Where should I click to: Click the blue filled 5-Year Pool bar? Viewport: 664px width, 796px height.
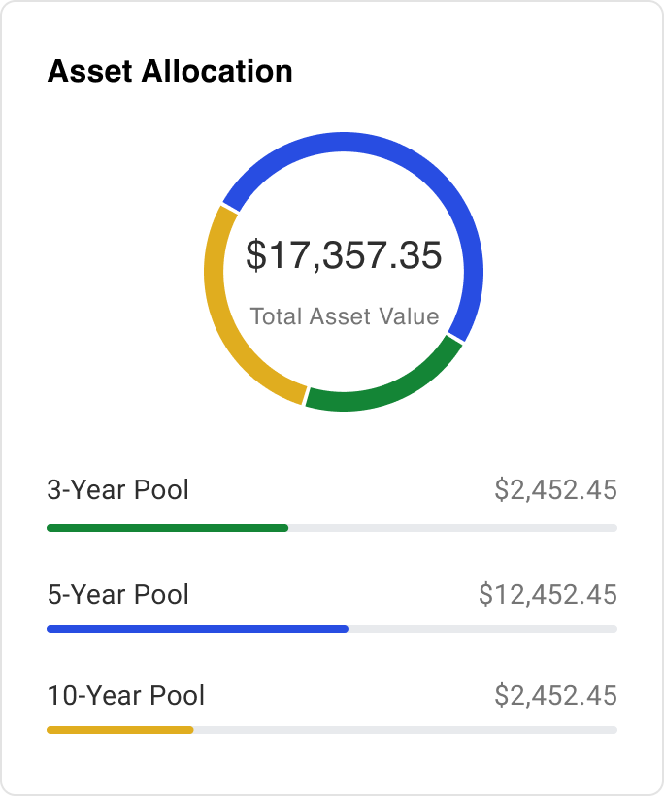pyautogui.click(x=197, y=629)
